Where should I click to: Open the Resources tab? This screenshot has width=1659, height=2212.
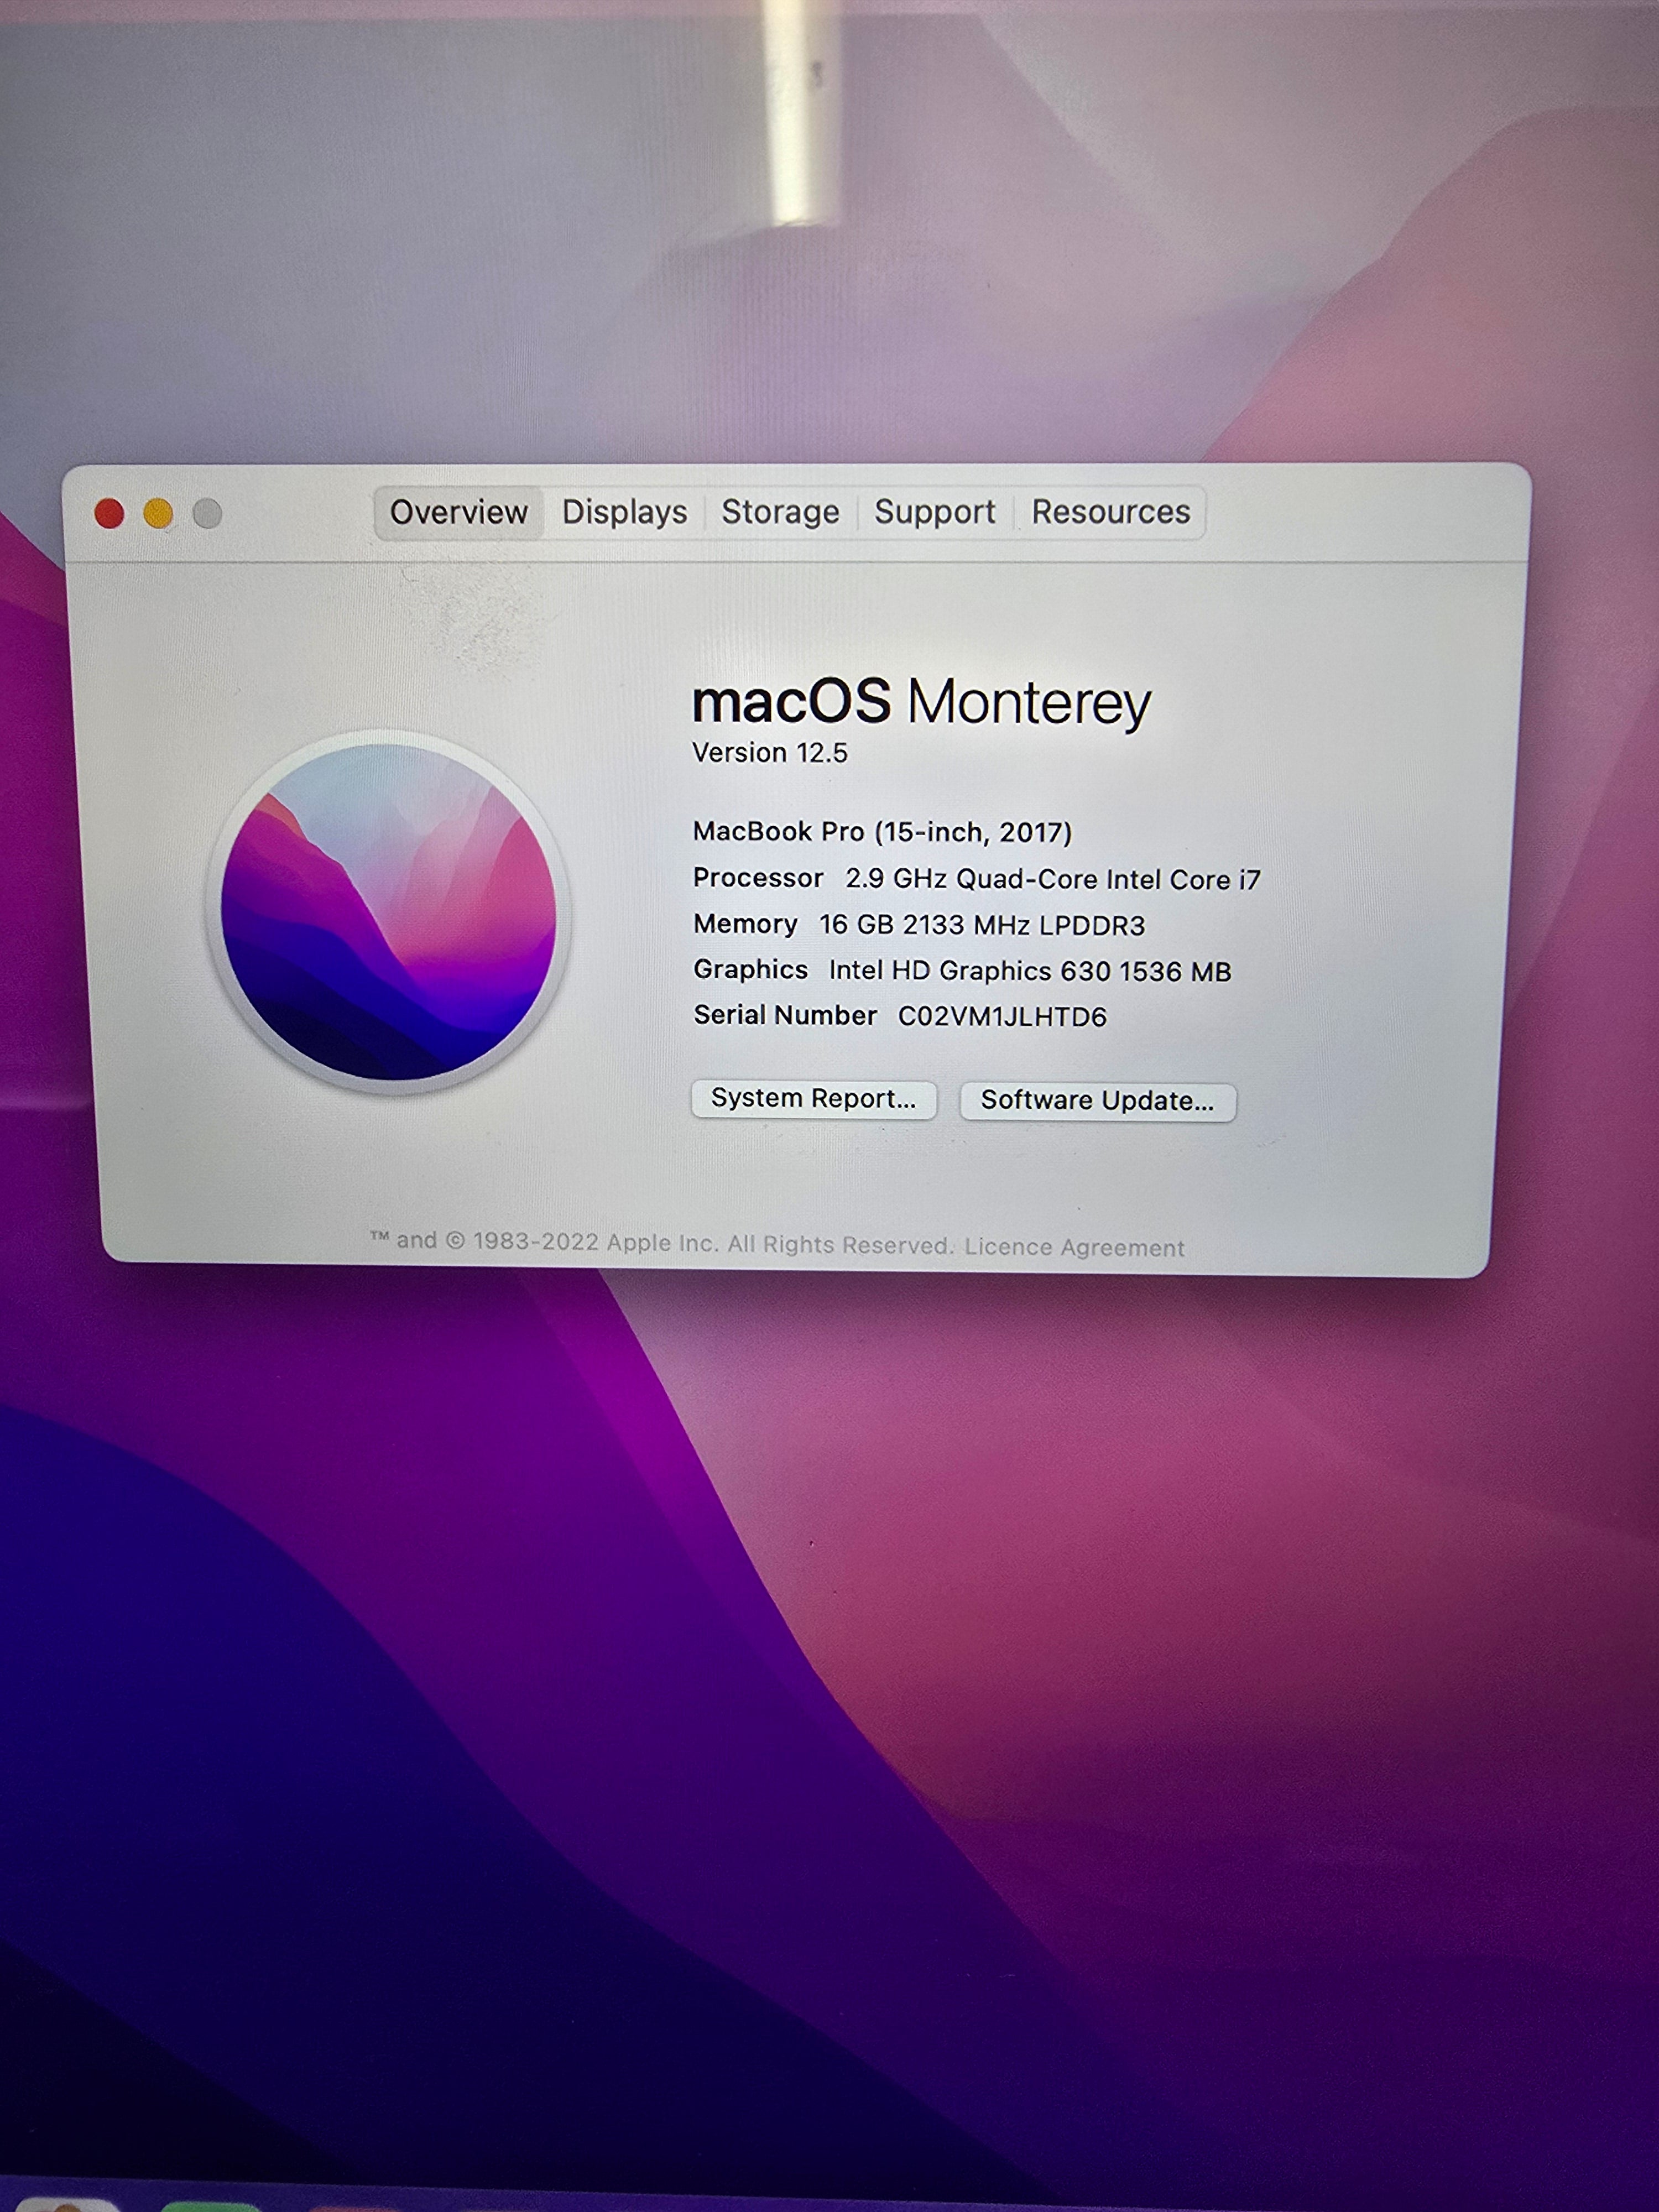pos(1110,512)
